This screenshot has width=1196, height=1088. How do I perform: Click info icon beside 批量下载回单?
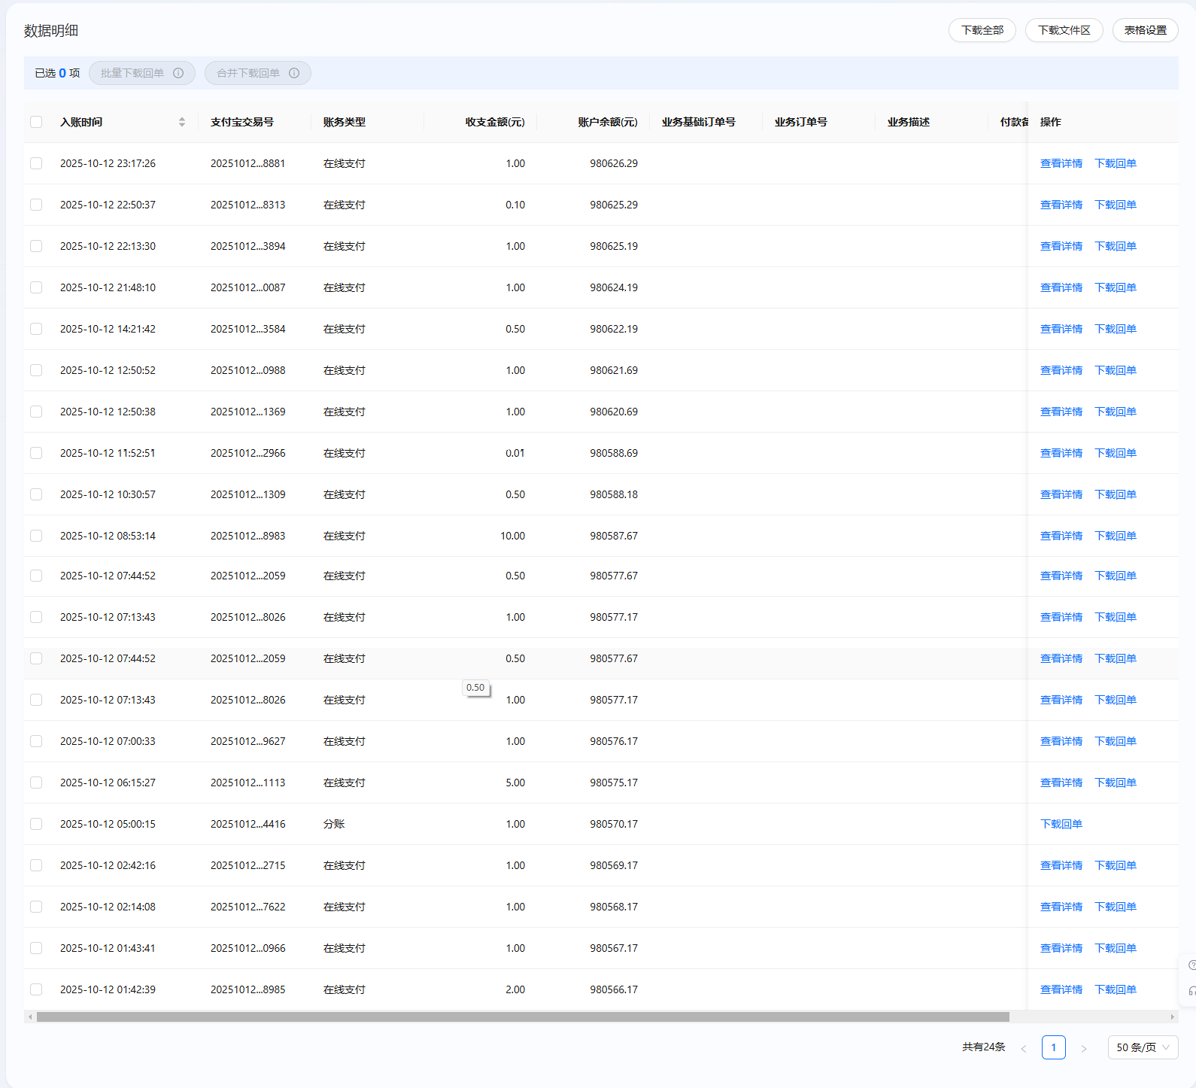click(178, 73)
